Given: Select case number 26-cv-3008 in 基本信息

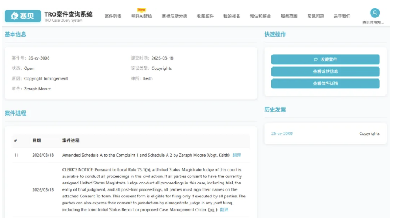Looking at the screenshot, I should (39, 58).
